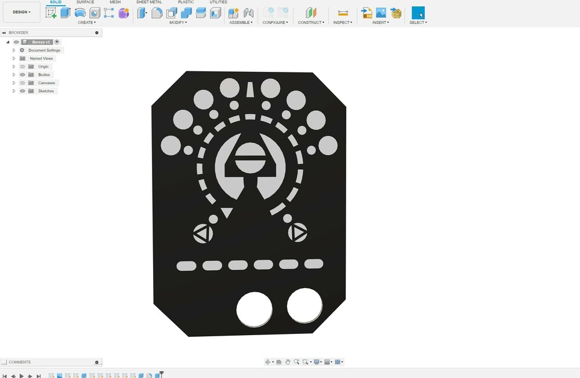Expand the Bodies folder
This screenshot has width=580, height=378.
point(14,75)
